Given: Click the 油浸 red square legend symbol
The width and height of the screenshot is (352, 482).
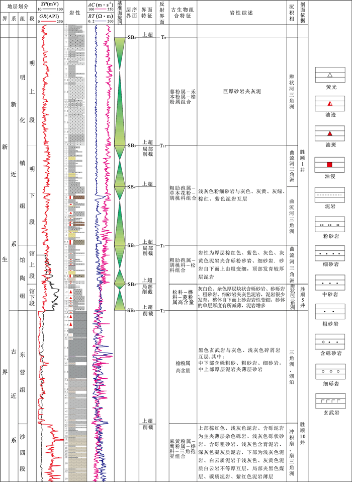Looking at the screenshot, I should 330,165.
